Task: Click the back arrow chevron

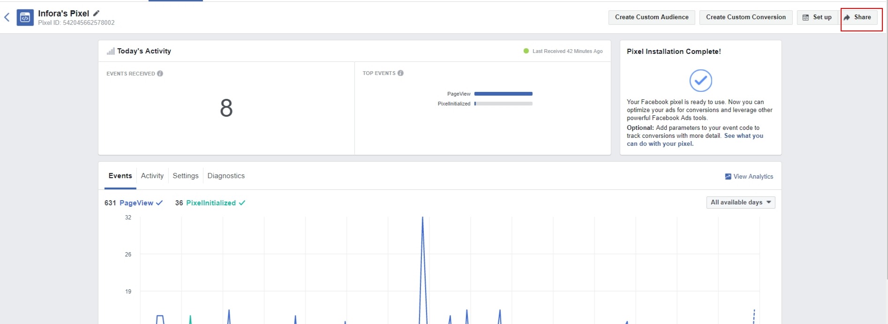Action: (7, 18)
